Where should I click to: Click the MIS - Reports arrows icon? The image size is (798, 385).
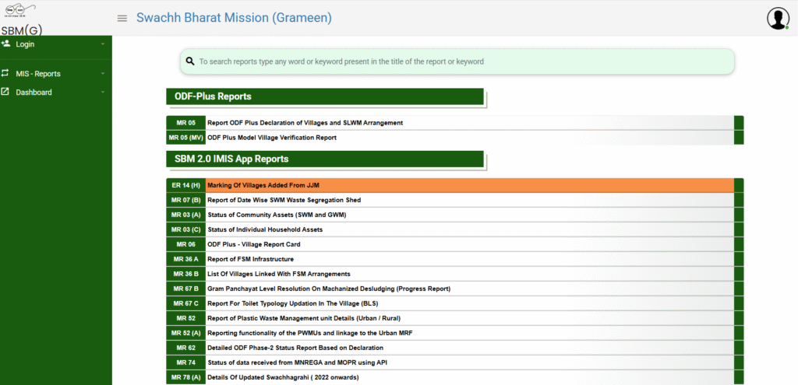coord(5,73)
